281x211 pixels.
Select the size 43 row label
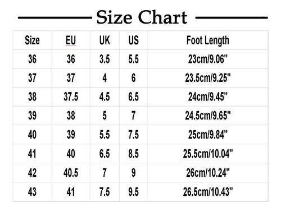(32, 192)
